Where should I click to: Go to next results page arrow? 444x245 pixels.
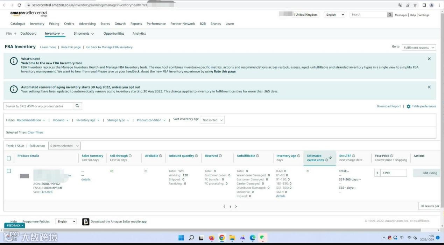pos(236,206)
